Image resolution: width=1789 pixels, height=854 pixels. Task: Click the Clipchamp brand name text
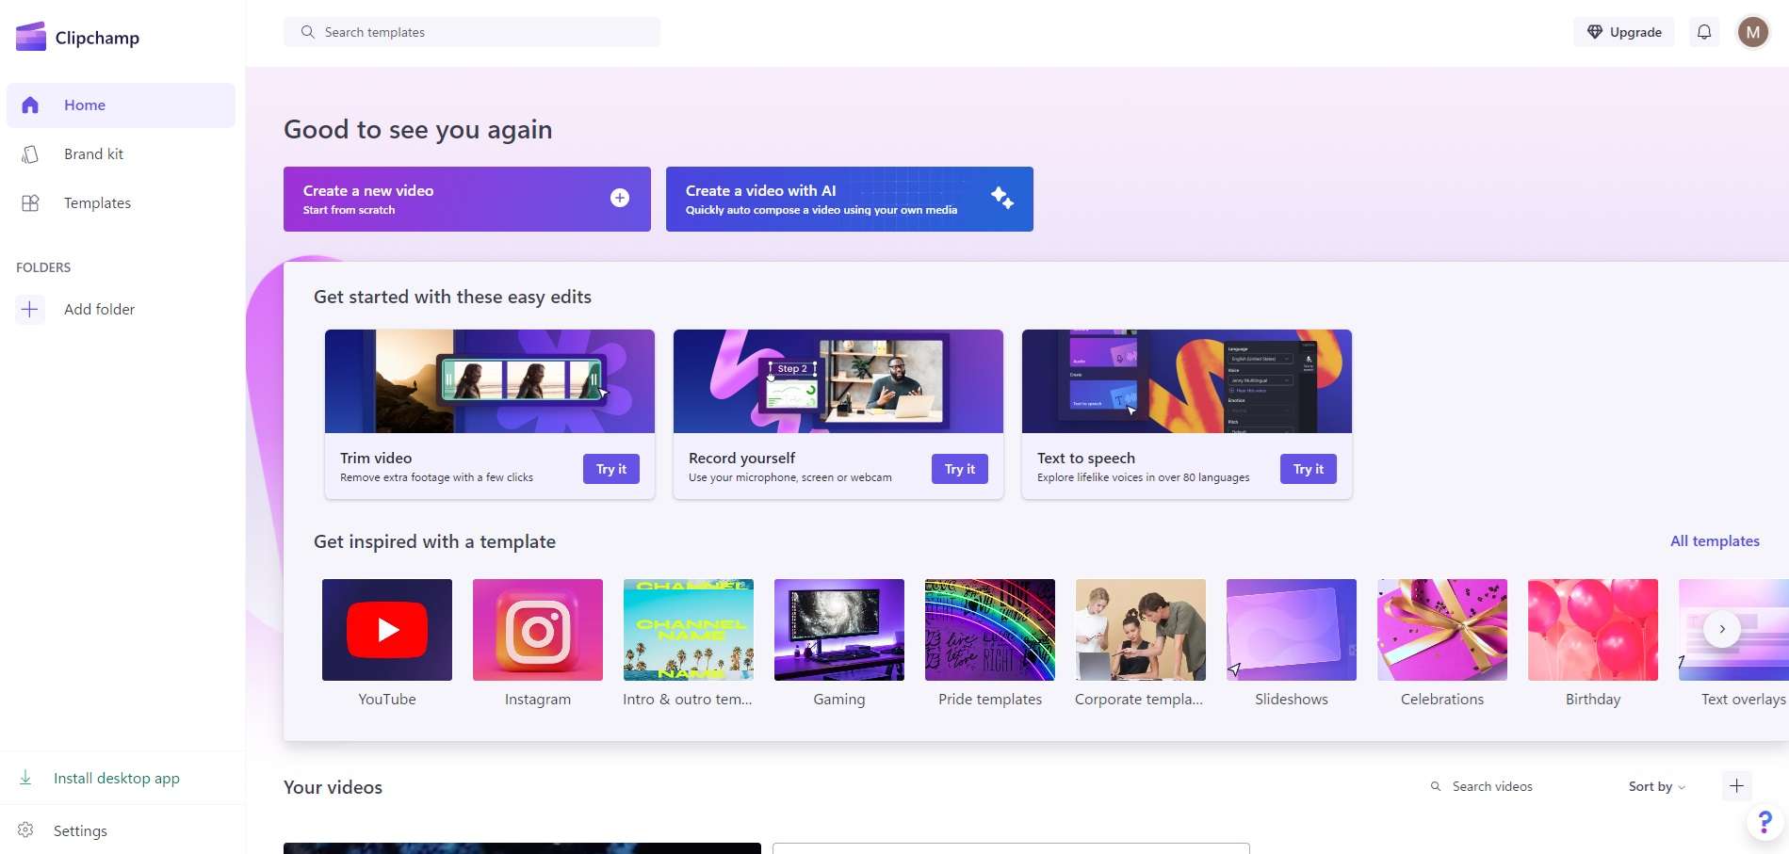(x=97, y=38)
